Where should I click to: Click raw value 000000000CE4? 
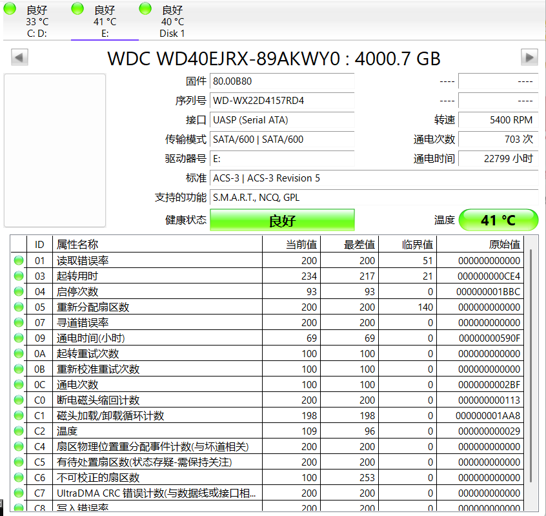489,276
